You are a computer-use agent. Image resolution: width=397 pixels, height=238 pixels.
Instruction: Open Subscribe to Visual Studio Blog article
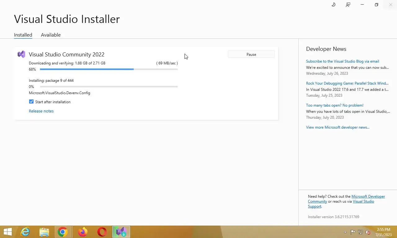[342, 61]
